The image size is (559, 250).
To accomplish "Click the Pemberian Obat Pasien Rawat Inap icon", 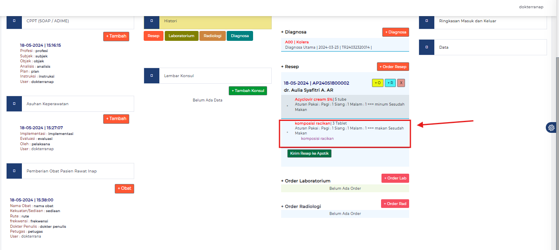I will point(14,171).
